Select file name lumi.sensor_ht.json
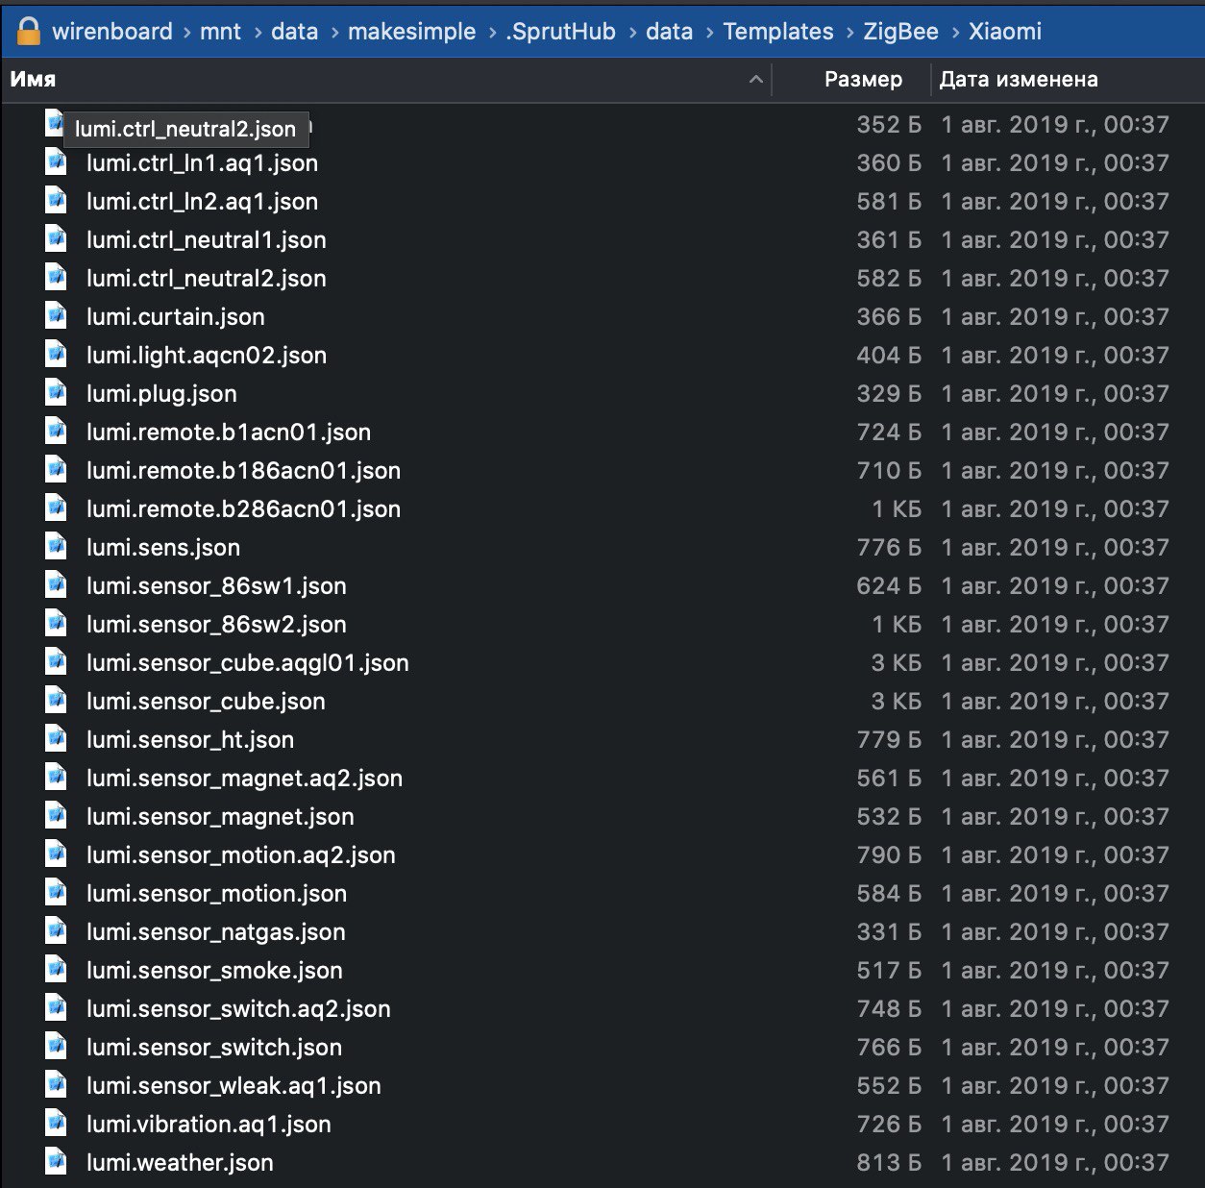The image size is (1205, 1188). [190, 740]
